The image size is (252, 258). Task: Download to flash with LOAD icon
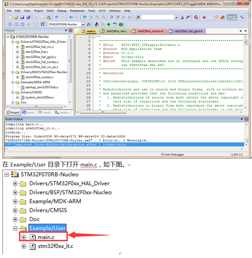(42, 24)
